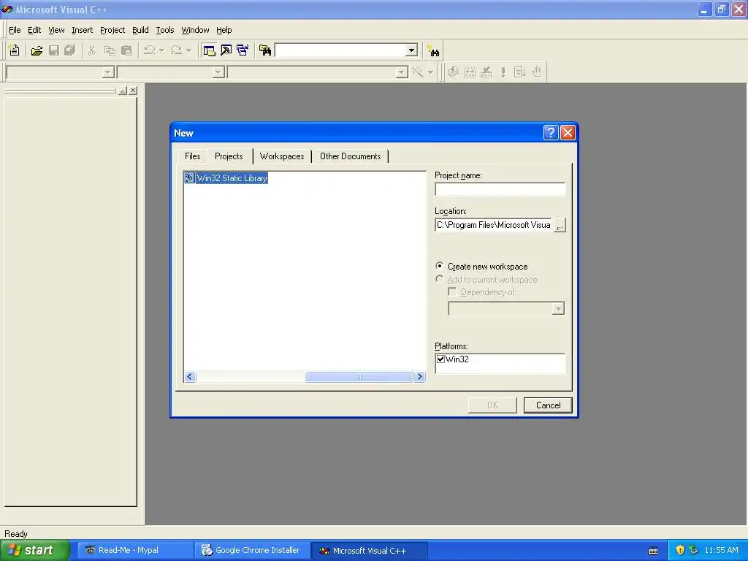Click the Undo arrow icon
The image size is (748, 561).
click(150, 50)
